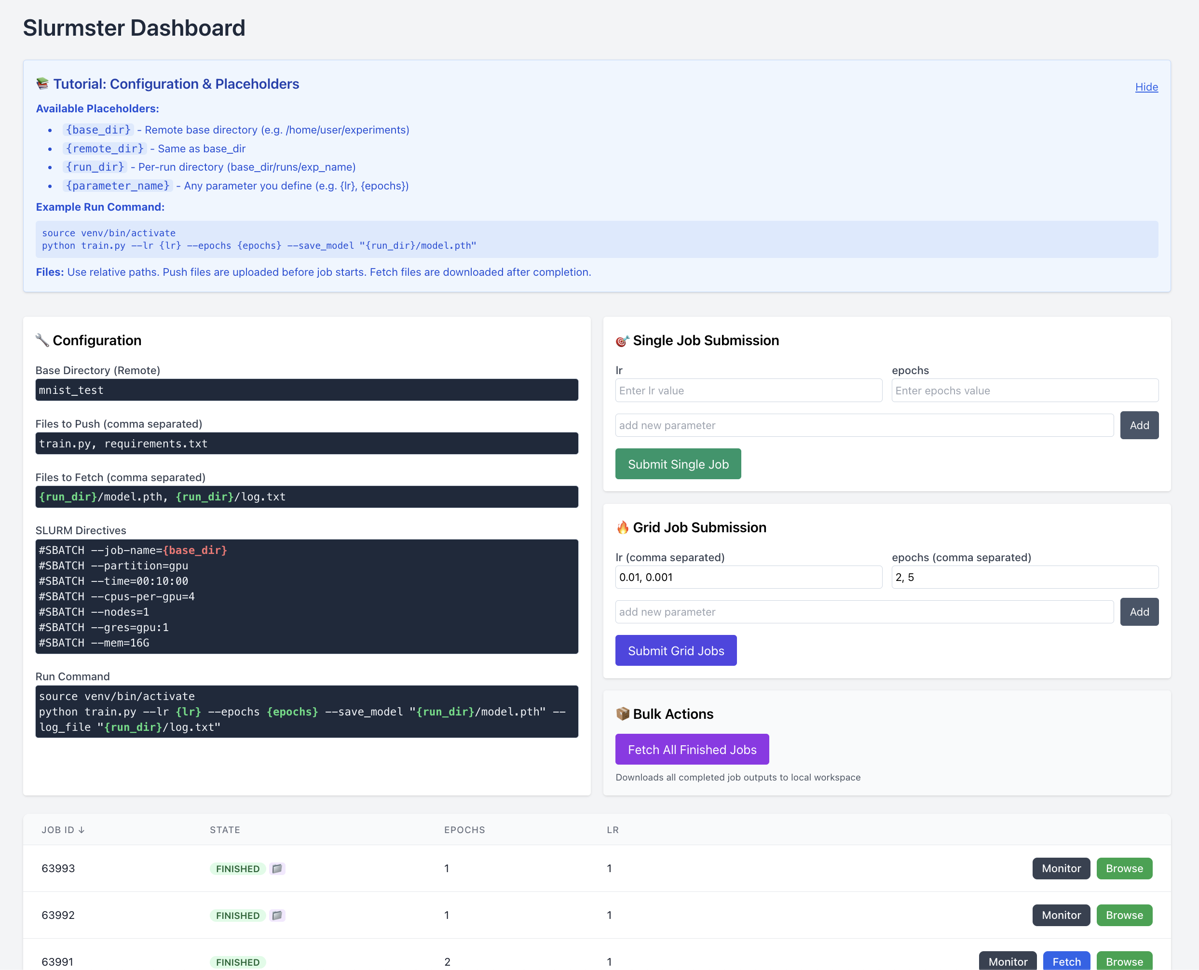Submit the grid jobs

676,650
